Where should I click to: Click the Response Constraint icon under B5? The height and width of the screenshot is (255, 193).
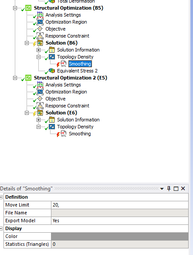click(40, 36)
